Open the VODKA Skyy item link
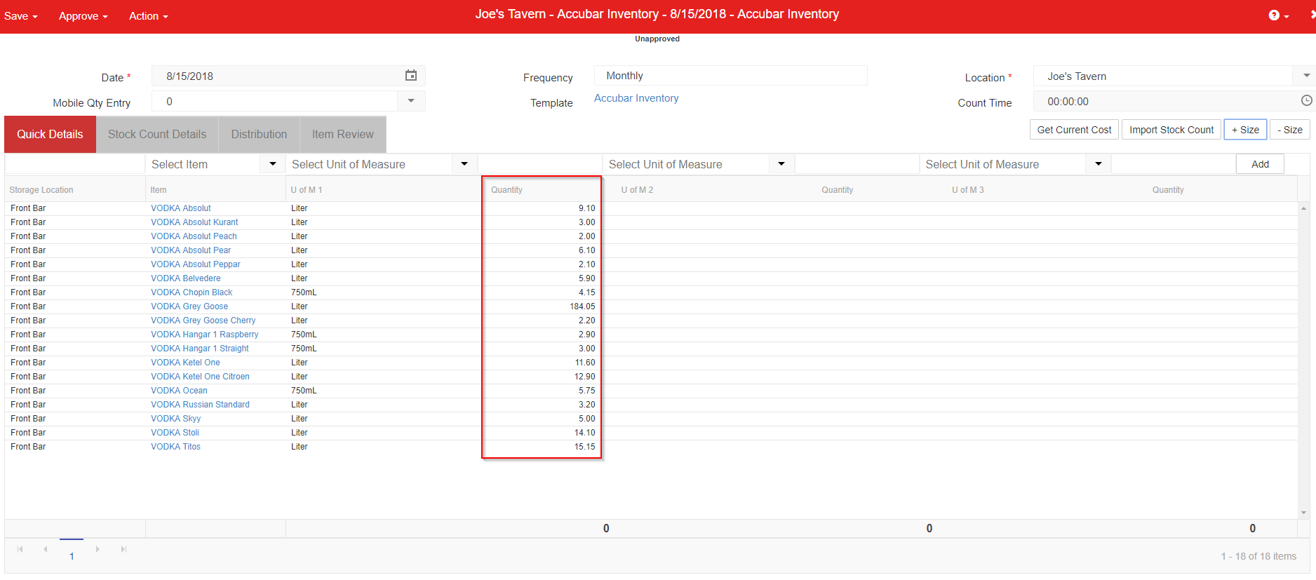Screen dimensions: 1316x580 (175, 419)
